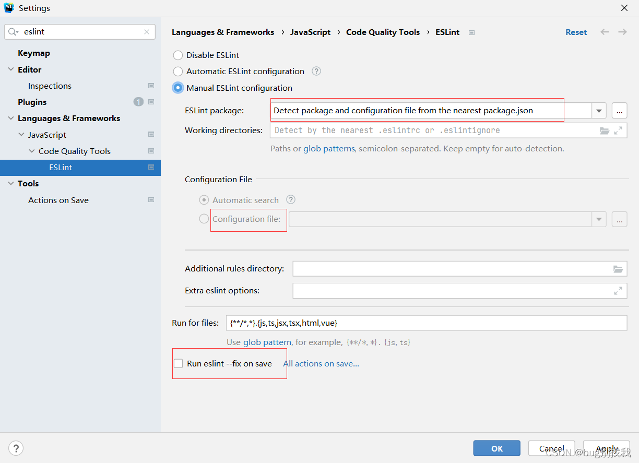Click the project-level marker icon beside Plugins
The image size is (639, 463).
pos(151,102)
